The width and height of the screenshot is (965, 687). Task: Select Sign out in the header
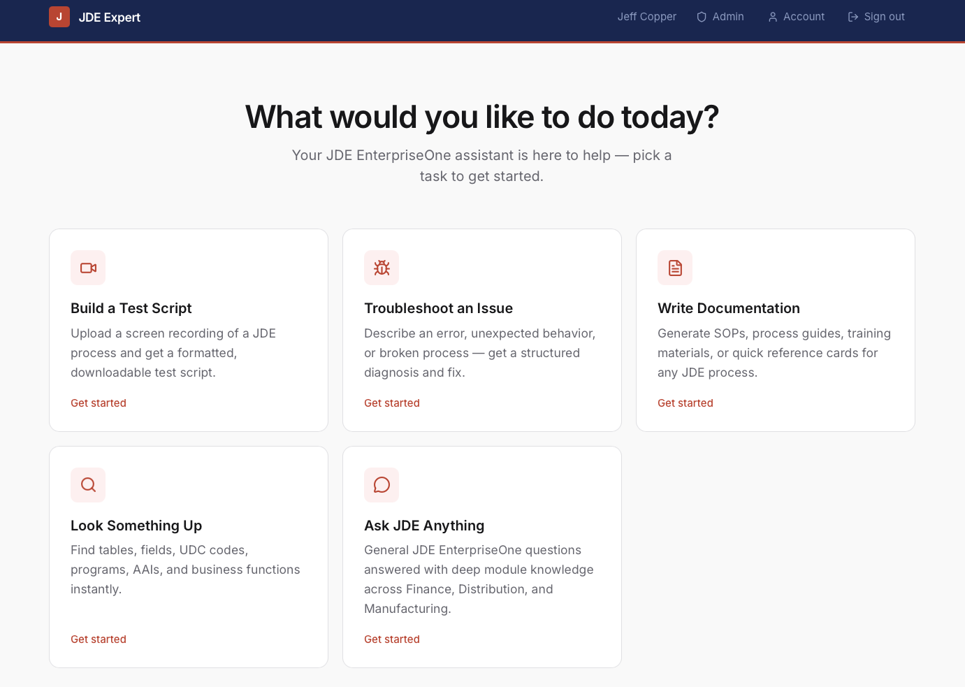click(876, 17)
